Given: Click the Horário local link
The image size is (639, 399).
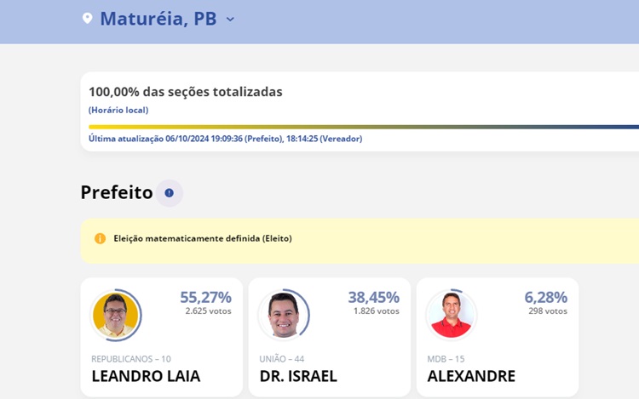Looking at the screenshot, I should point(118,110).
